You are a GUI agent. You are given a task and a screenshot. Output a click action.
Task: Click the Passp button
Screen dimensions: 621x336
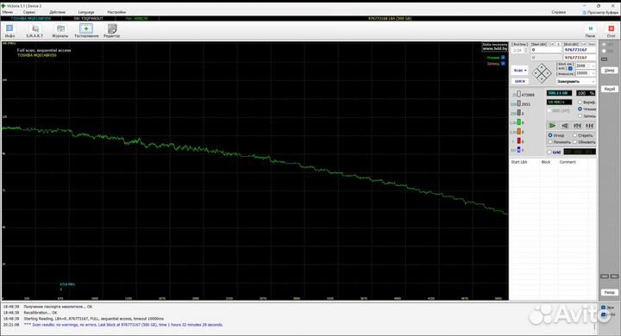click(x=610, y=292)
